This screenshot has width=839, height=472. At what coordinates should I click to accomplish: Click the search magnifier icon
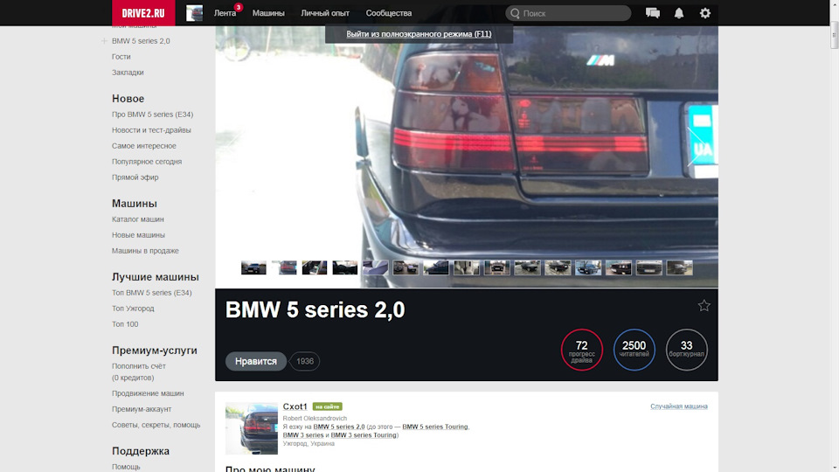click(515, 13)
